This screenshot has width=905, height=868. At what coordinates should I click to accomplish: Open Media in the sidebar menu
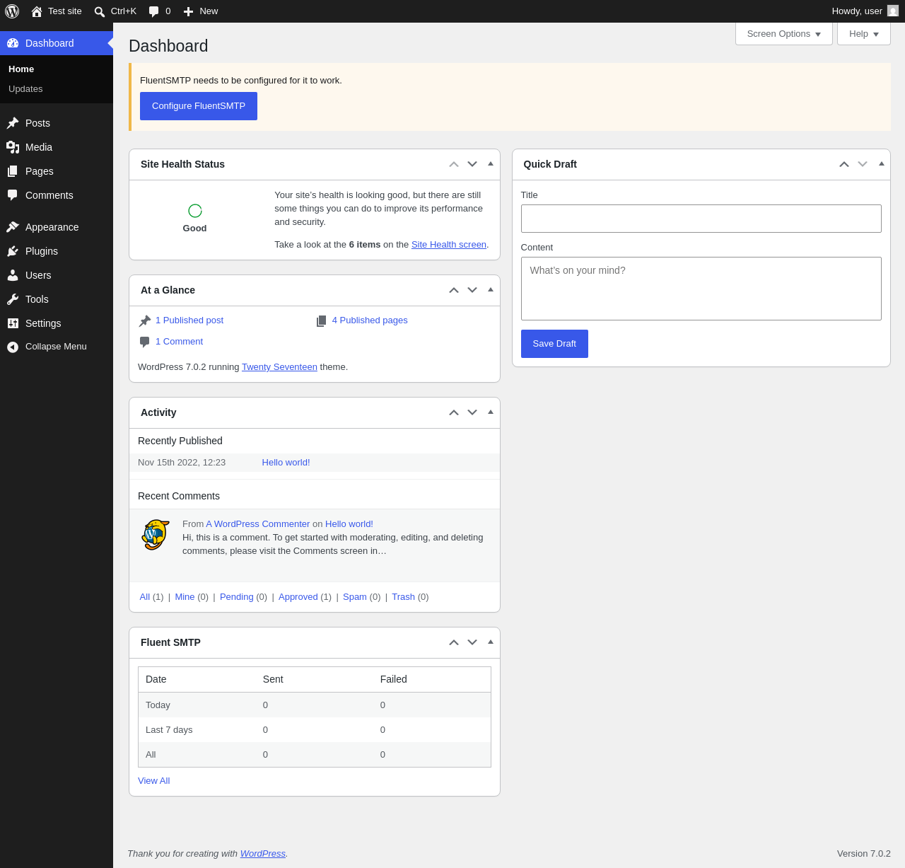point(57,147)
